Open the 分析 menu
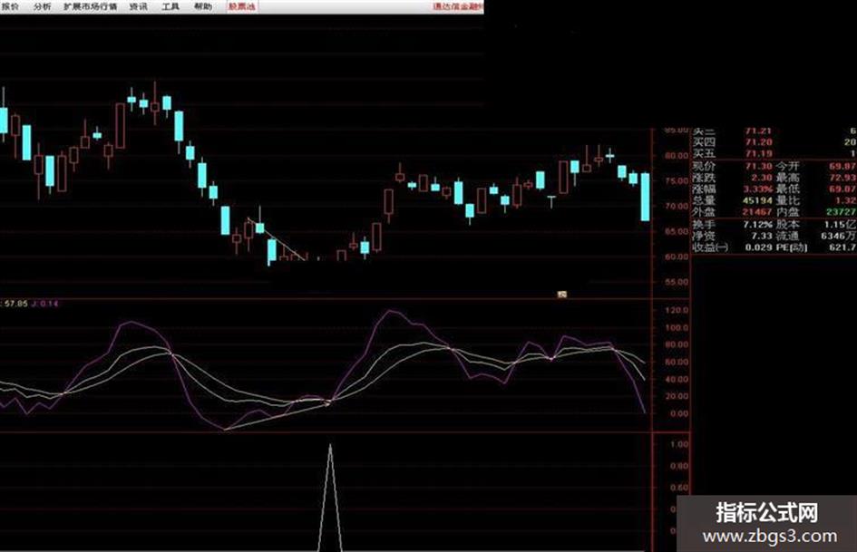This screenshot has height=552, width=857. [x=42, y=6]
